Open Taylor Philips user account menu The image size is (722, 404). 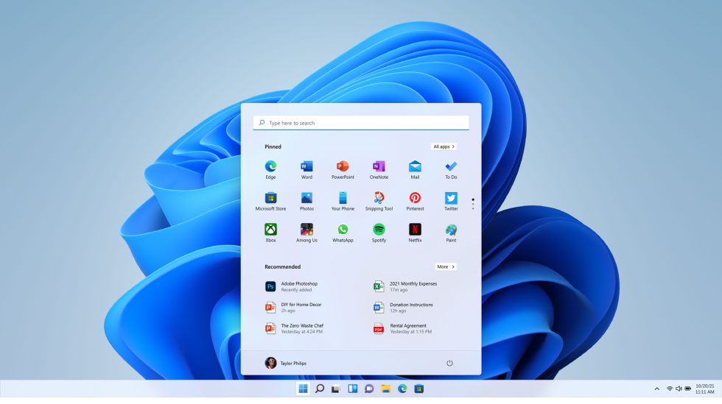point(286,364)
